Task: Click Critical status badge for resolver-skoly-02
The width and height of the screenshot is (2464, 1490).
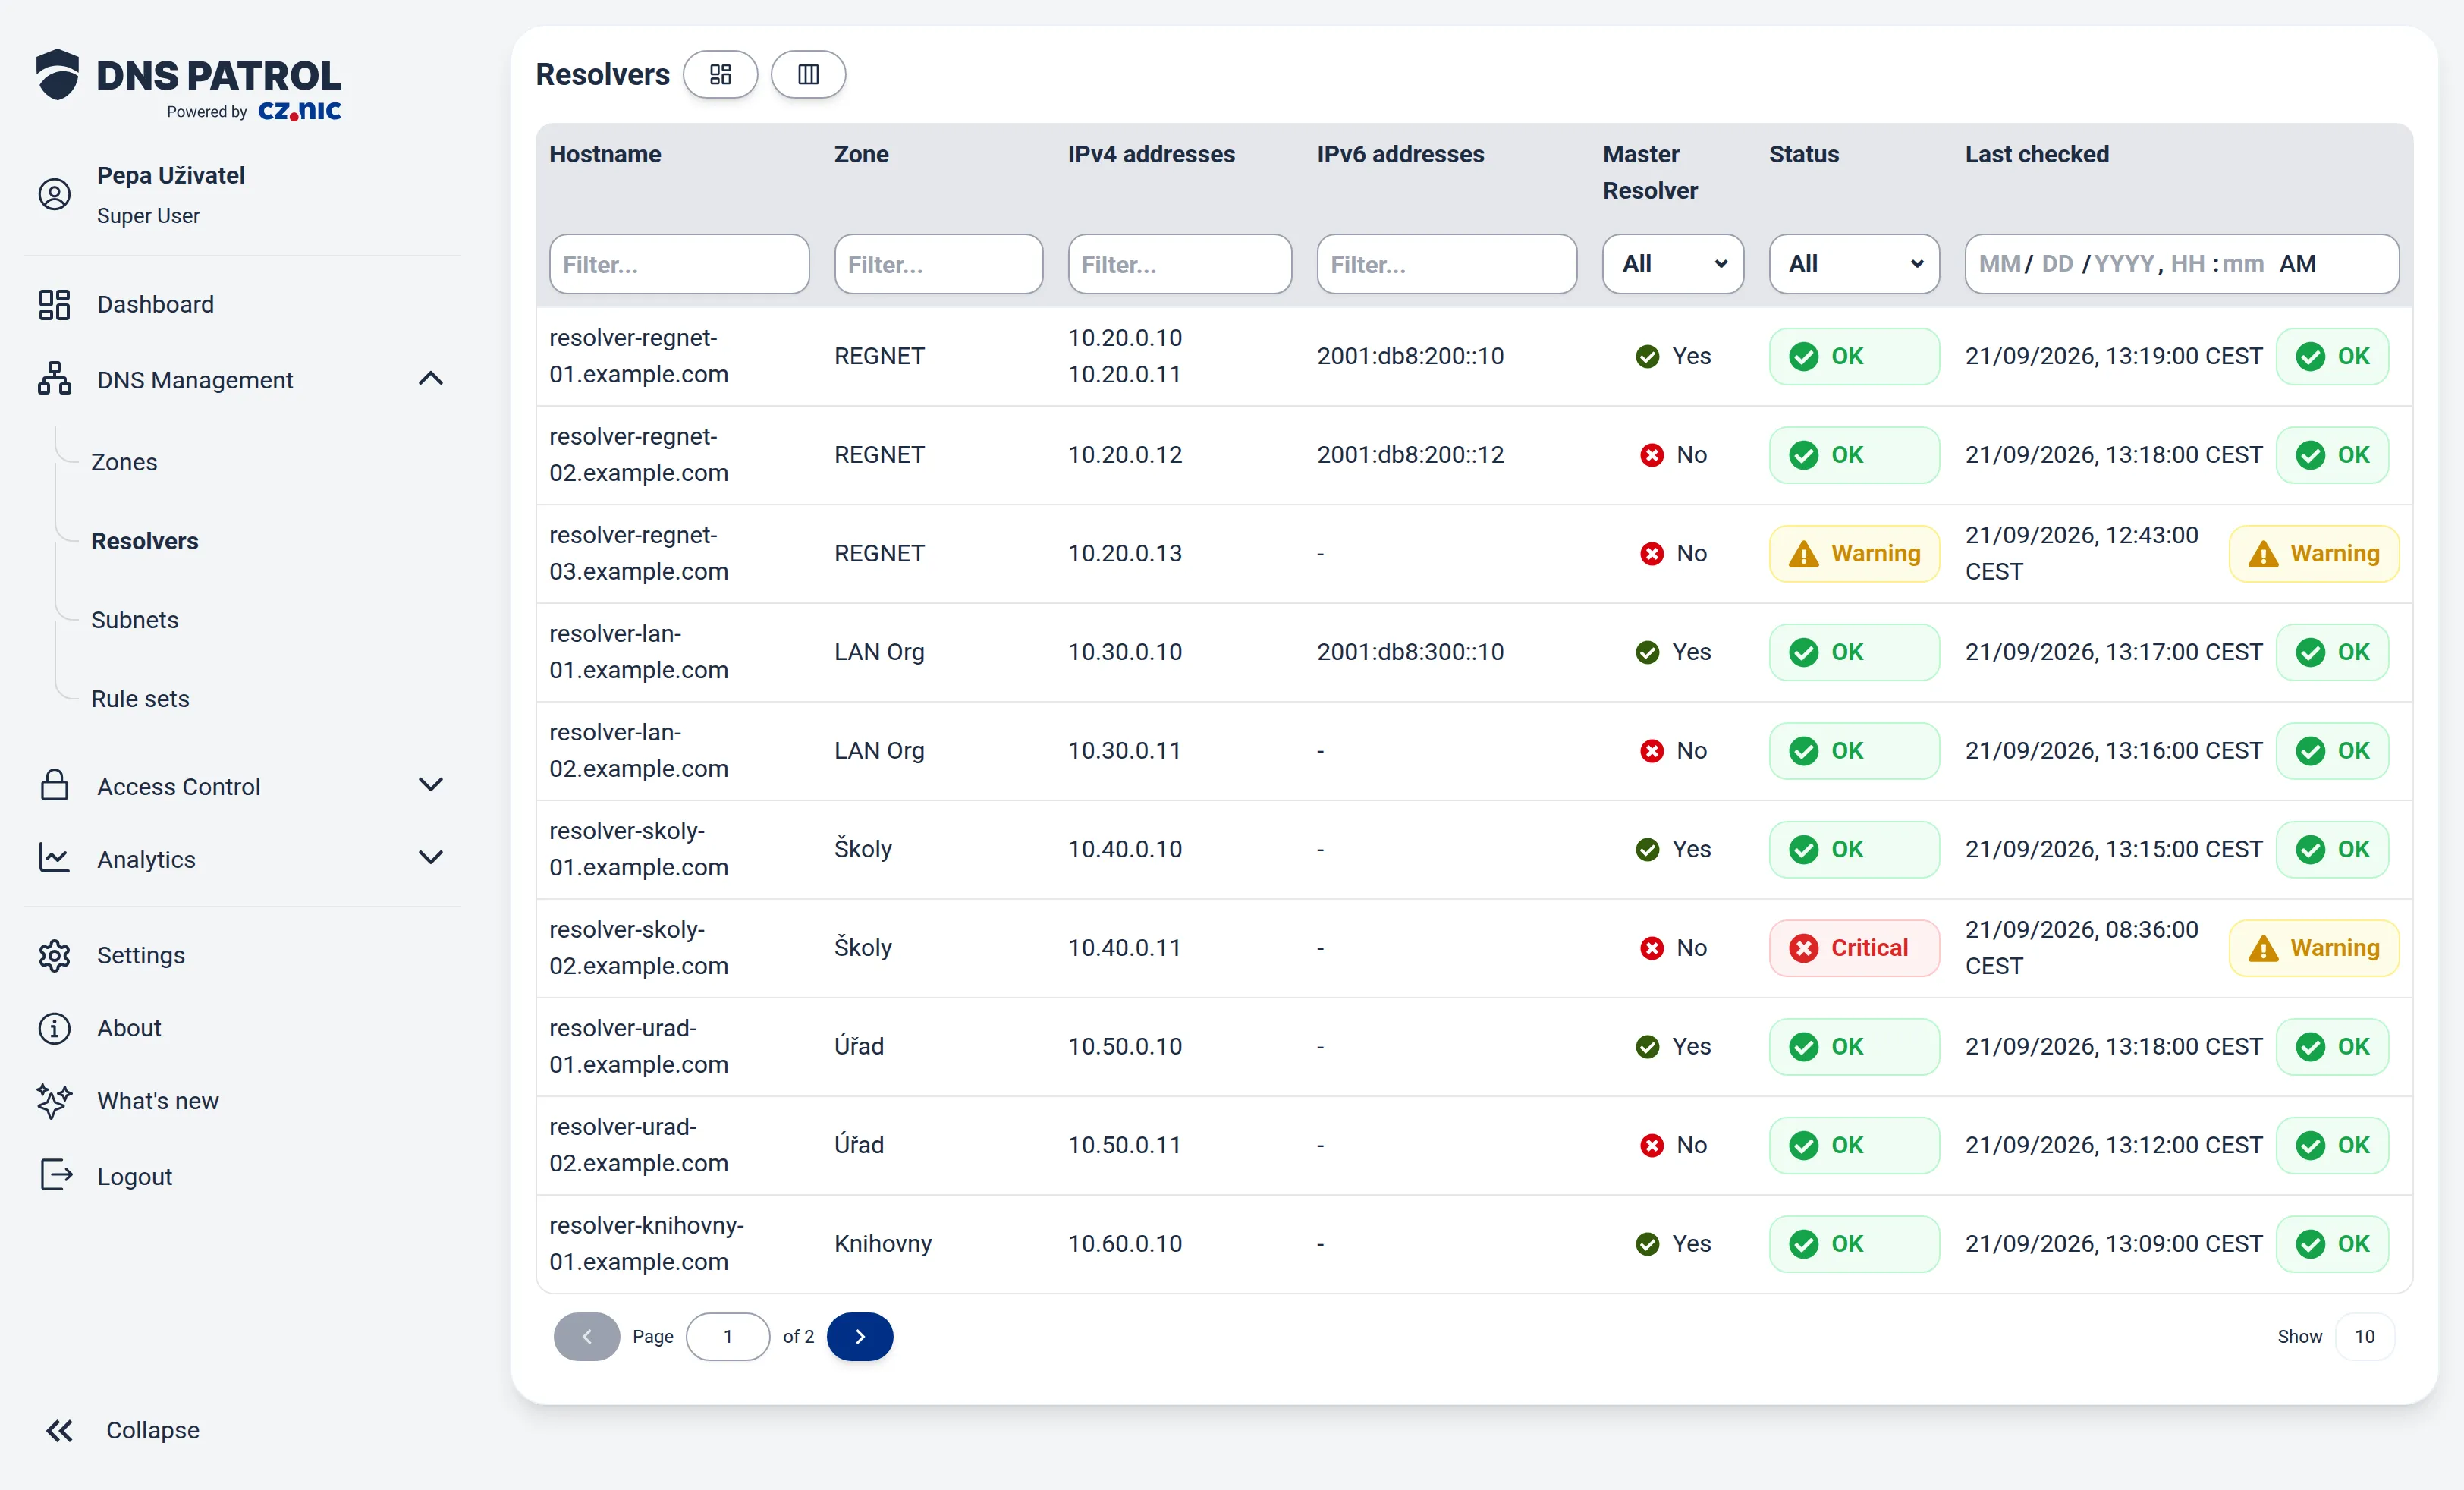Action: point(1854,947)
